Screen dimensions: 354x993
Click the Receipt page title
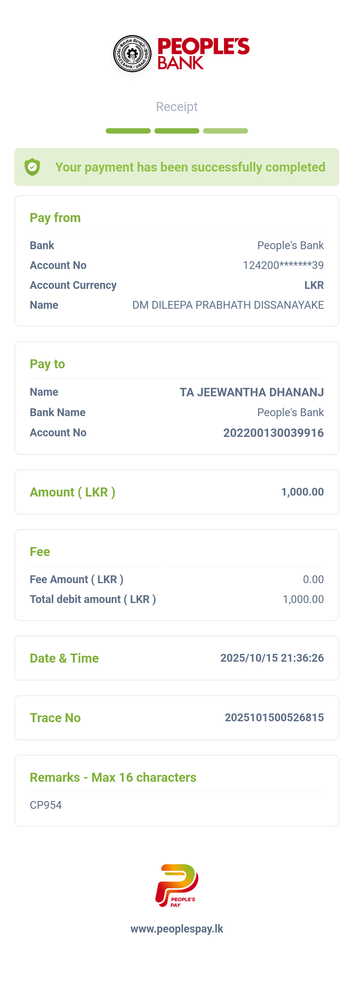(177, 107)
